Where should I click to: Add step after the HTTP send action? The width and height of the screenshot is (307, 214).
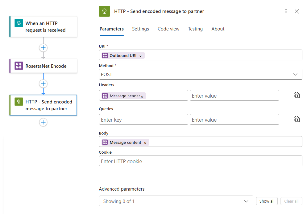coord(43,122)
